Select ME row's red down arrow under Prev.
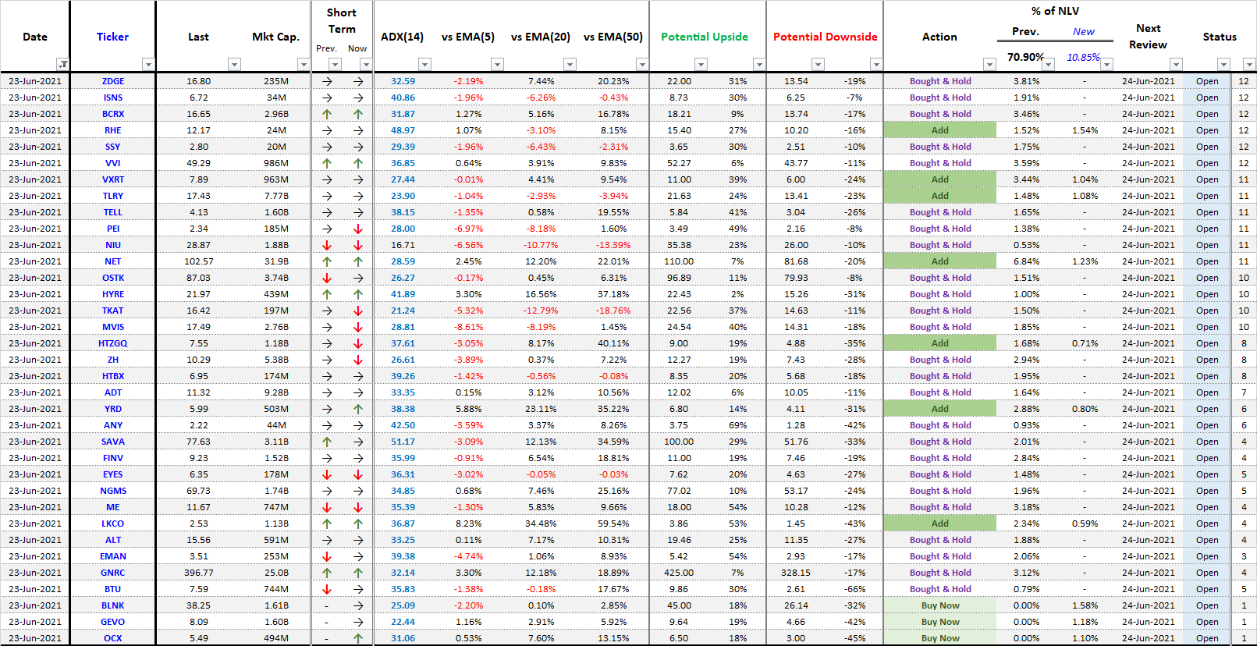Viewport: 1257px width, 646px height. (x=327, y=507)
